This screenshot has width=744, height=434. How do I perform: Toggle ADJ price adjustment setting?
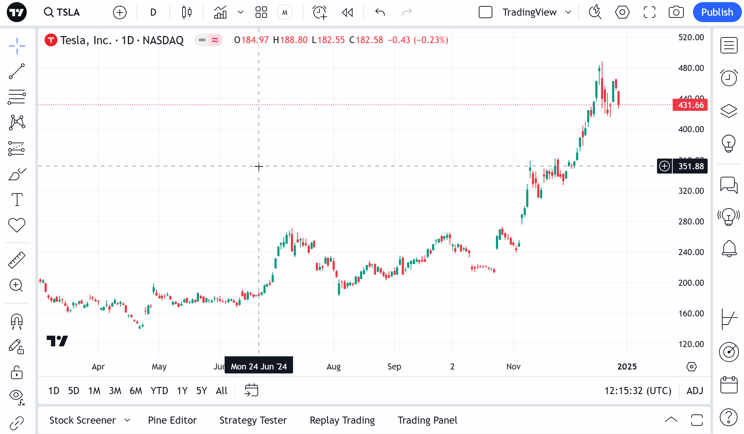695,391
